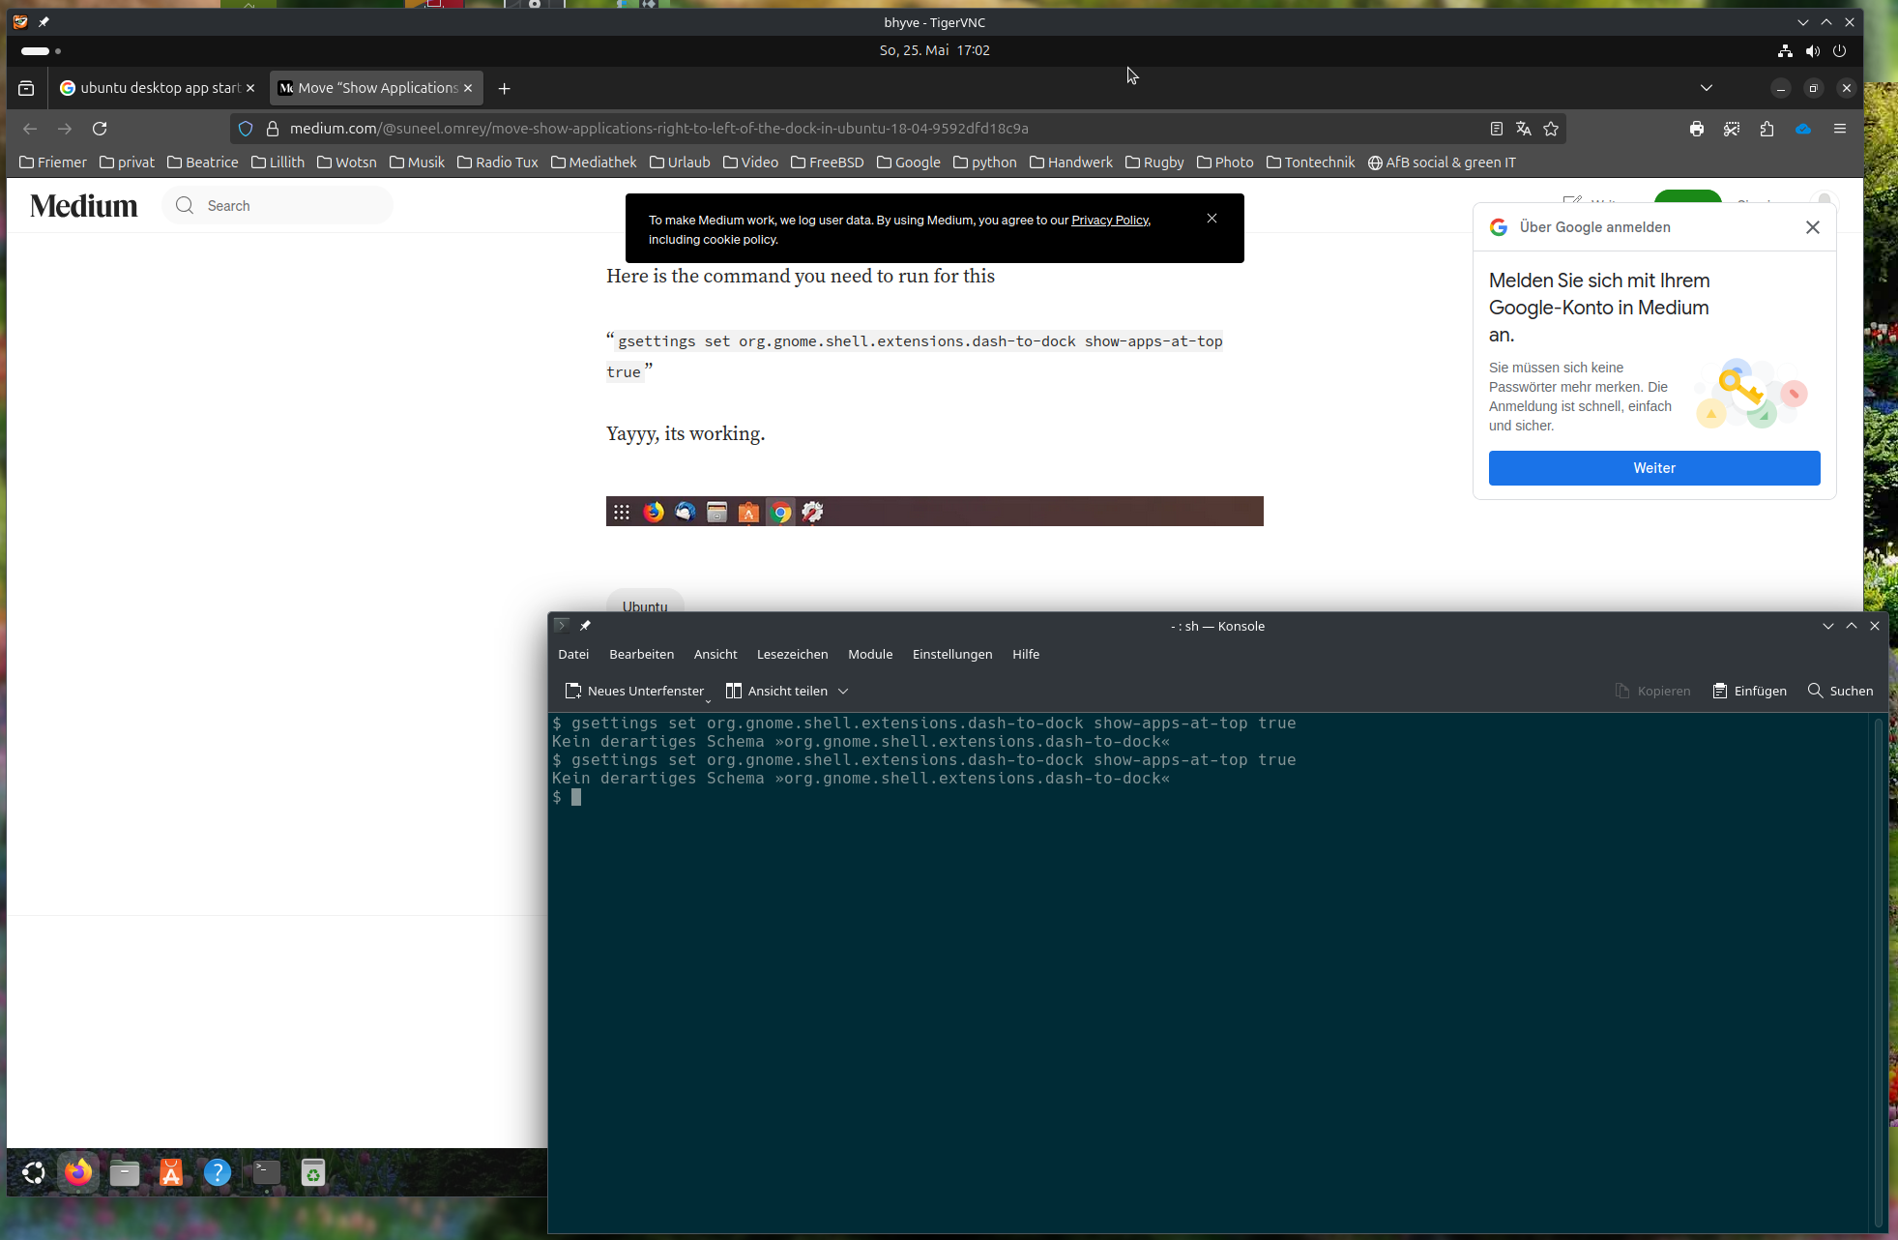Open the python bookmark folder
1898x1240 pixels.
tap(985, 162)
